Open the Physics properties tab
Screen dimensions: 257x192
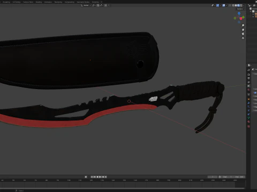click(x=248, y=110)
